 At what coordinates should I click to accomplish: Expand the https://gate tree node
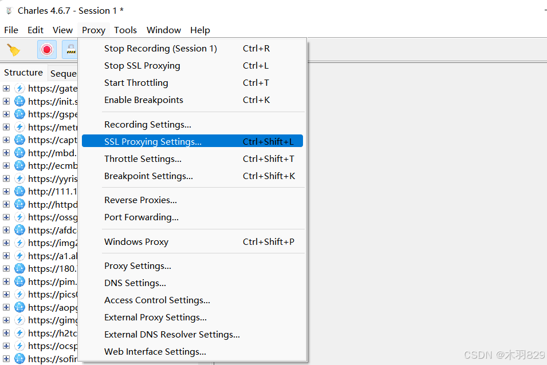click(x=6, y=89)
